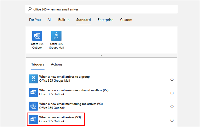200x127 pixels.
Task: Show info for the mentioning me (V3) trigger
Action: pyautogui.click(x=172, y=107)
